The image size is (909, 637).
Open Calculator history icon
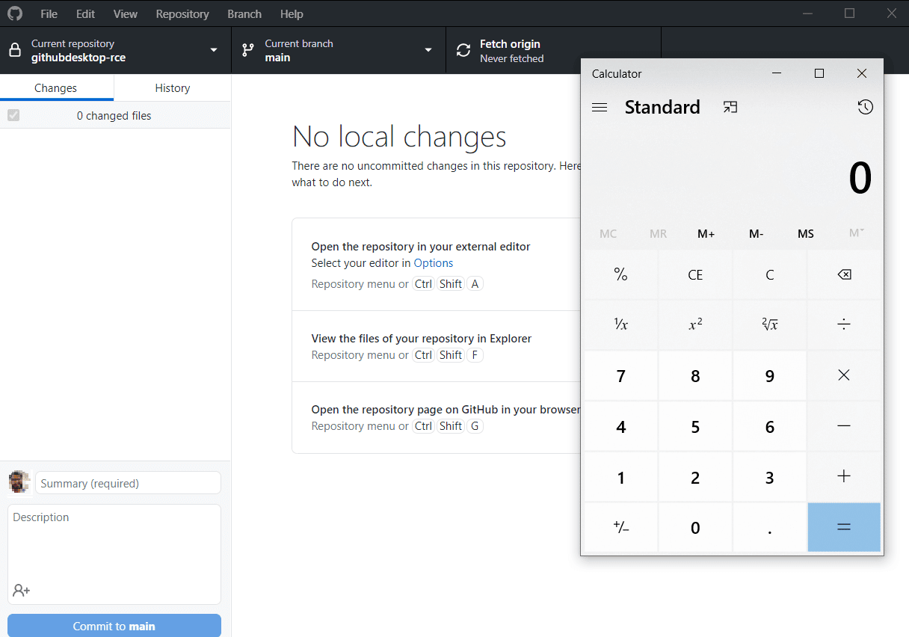point(865,107)
